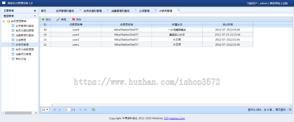Click the sidebar scrollbar right arrow
294x122 pixels.
(36, 113)
